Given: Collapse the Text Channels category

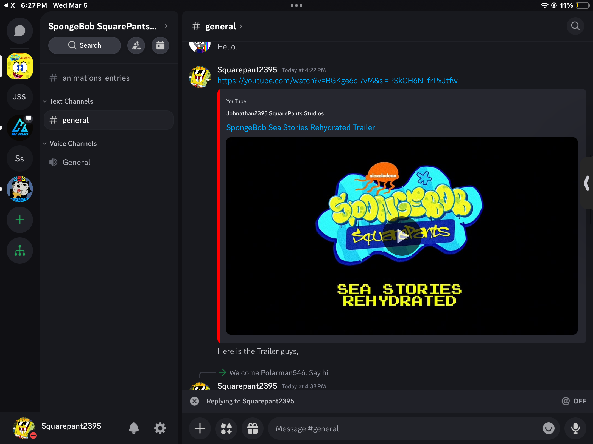Looking at the screenshot, I should coord(68,101).
